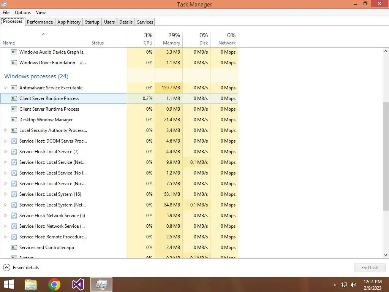Sort by the CPU column header
Screen dimensions: 389x292
coord(141,40)
